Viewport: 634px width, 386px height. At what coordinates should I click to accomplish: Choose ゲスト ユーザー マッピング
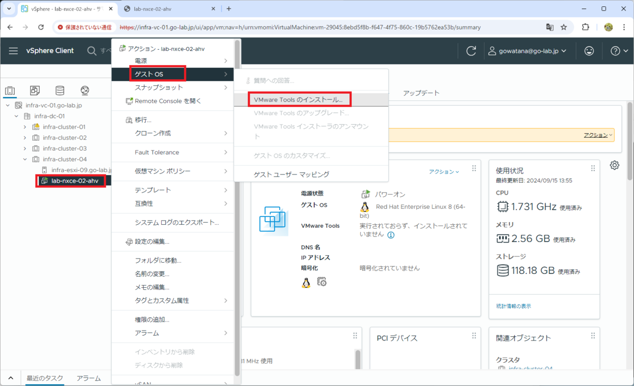(x=311, y=174)
